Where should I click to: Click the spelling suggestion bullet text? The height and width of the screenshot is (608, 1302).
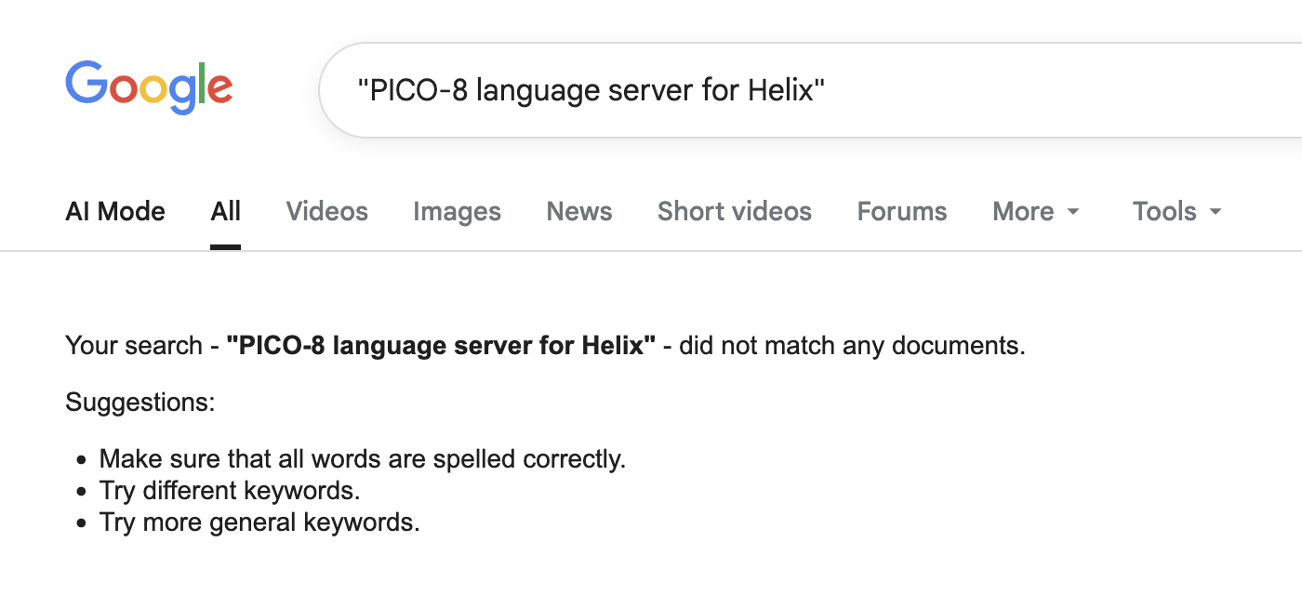click(x=363, y=458)
